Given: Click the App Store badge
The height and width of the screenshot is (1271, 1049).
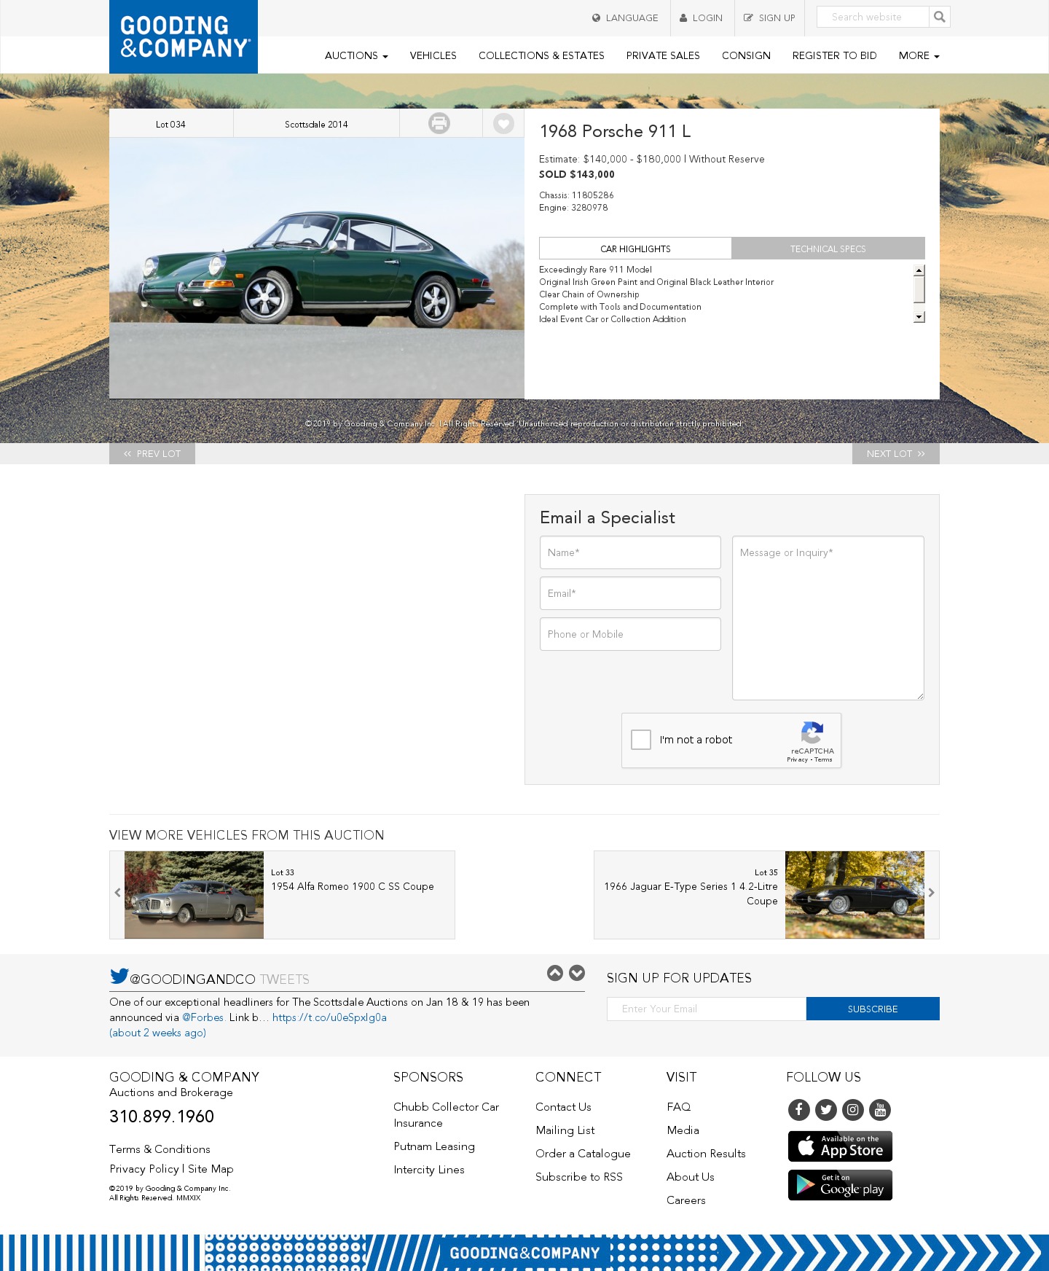Looking at the screenshot, I should (x=840, y=1146).
